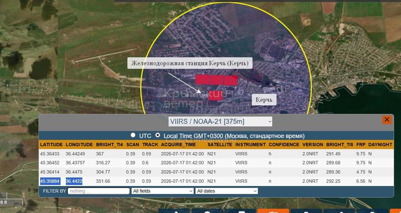This screenshot has width=401, height=213.
Task: Click the map label Железнодорожная станция Керчь (Керчь)
Action: click(190, 63)
